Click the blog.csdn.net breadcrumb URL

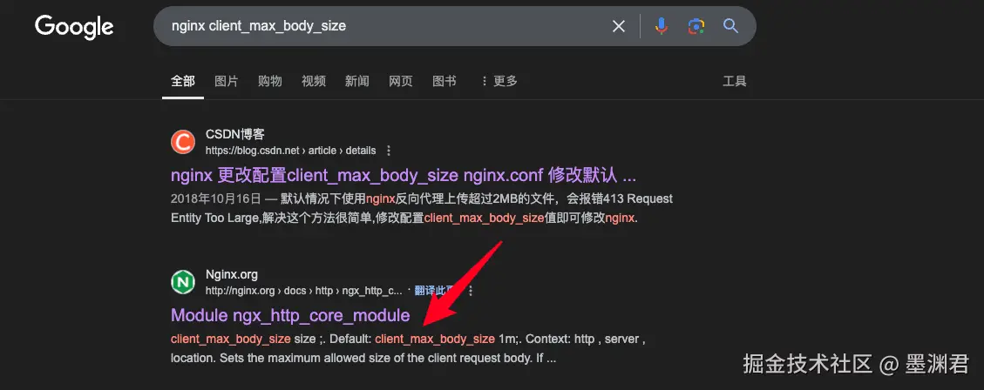[x=290, y=151]
